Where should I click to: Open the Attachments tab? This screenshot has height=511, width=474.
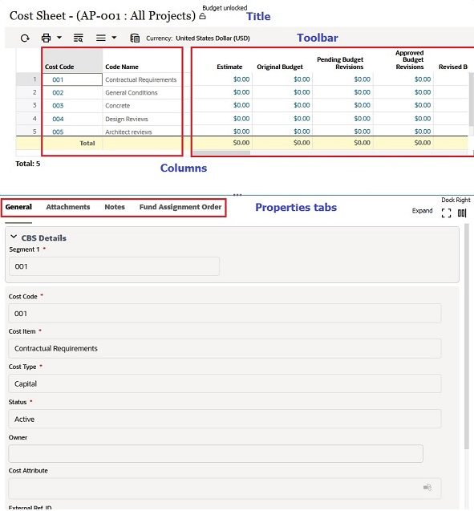(x=67, y=207)
